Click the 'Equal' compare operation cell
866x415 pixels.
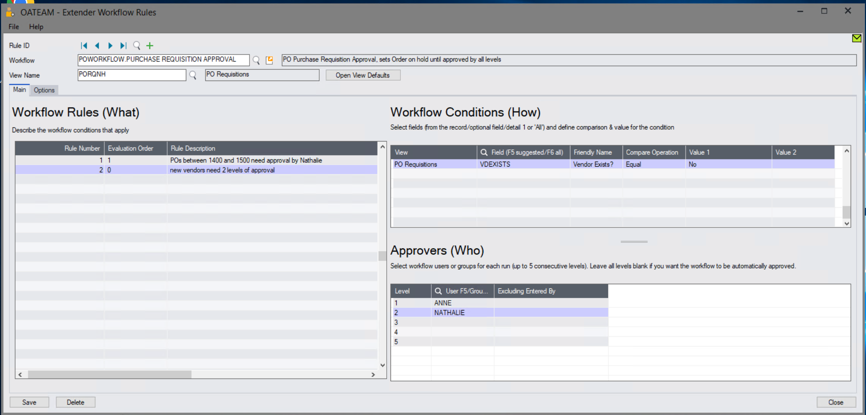[x=654, y=164]
